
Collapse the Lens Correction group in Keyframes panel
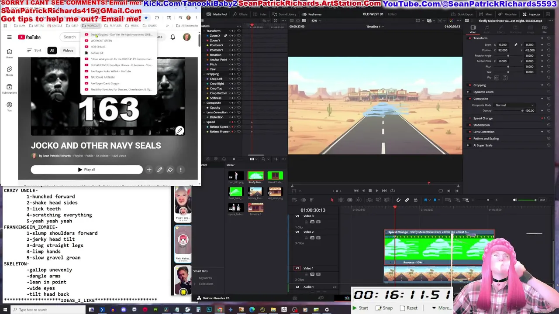click(204, 113)
